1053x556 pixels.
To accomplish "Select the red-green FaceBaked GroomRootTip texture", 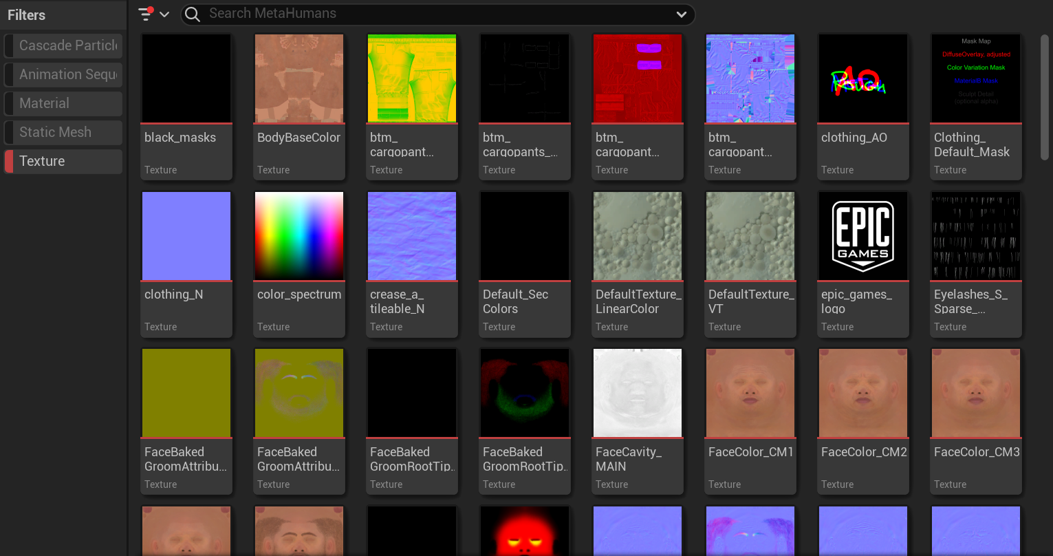I will (525, 421).
